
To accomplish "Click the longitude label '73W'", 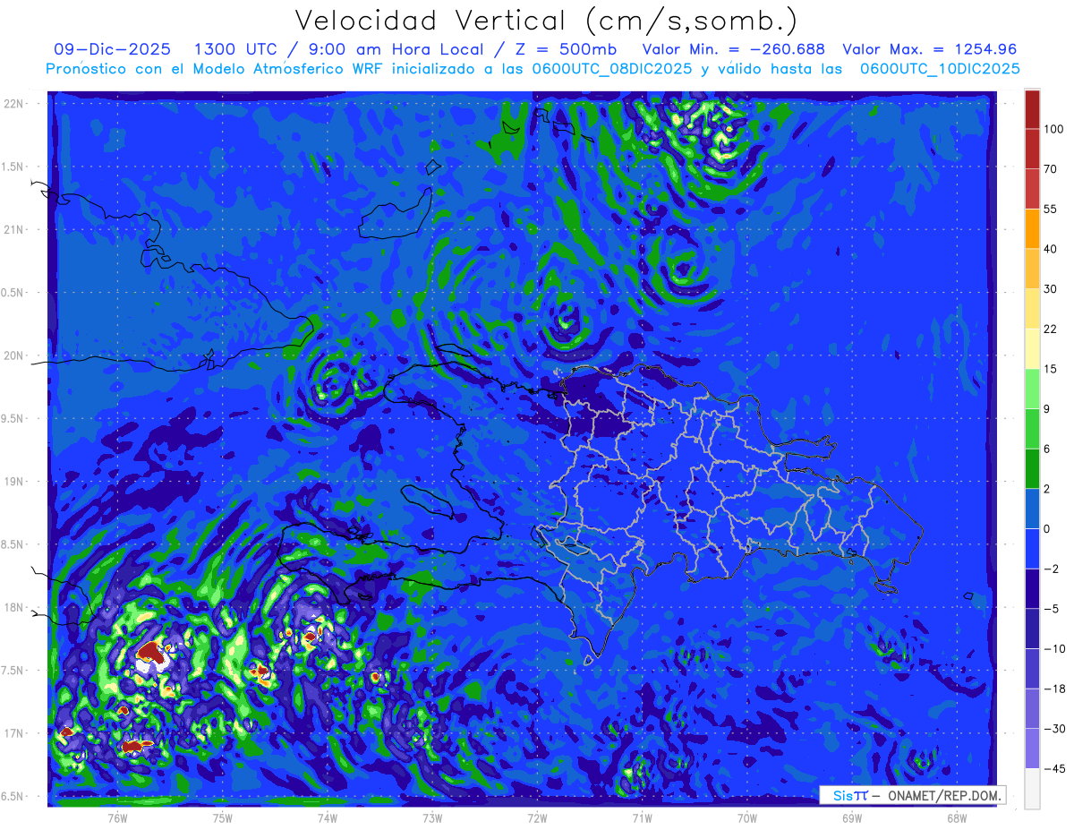I will pyautogui.click(x=431, y=818).
